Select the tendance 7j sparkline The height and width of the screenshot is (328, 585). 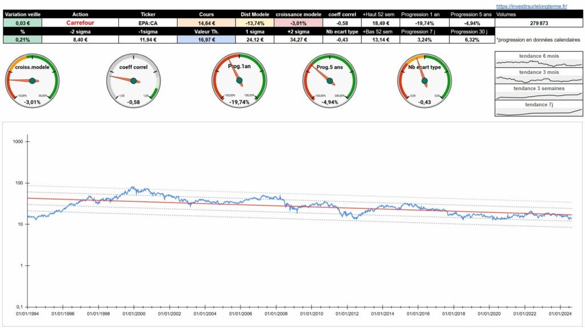538,108
